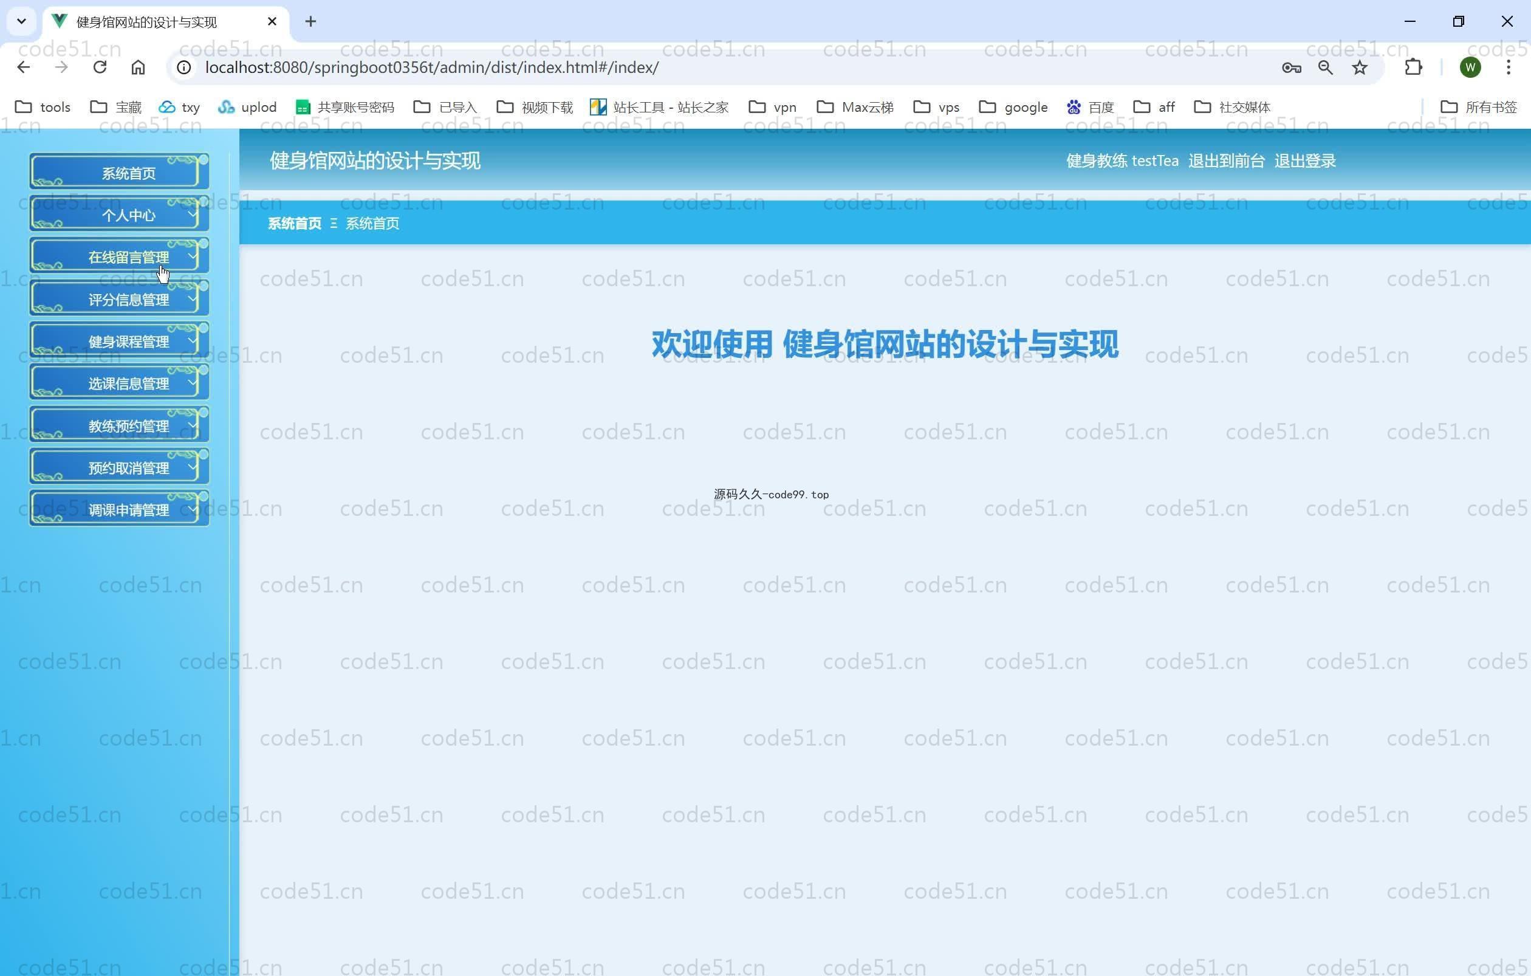Image resolution: width=1531 pixels, height=976 pixels.
Task: Open the txy bookmark
Action: 179,107
